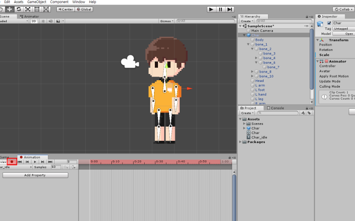Screen dimensions: 355x221
Task: Click the Scene view search field
Action: [205, 21]
